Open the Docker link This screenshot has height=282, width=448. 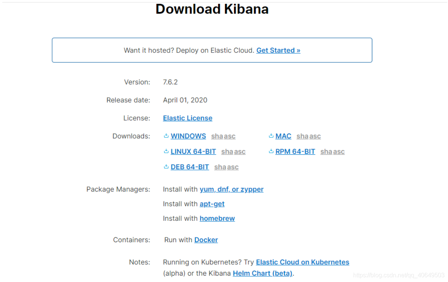206,240
